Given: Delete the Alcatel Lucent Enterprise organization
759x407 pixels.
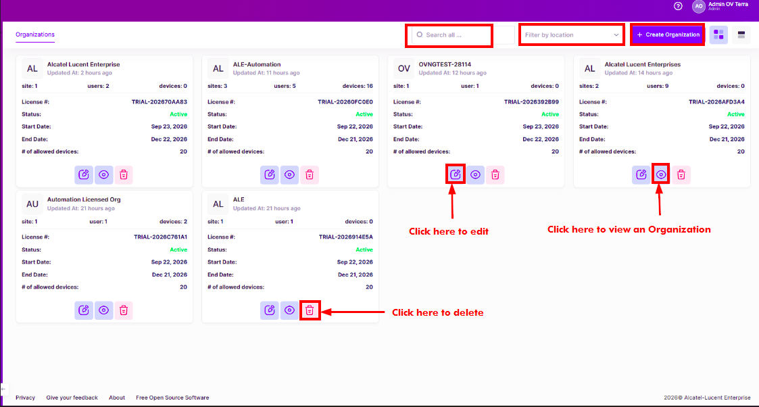Looking at the screenshot, I should coord(124,174).
